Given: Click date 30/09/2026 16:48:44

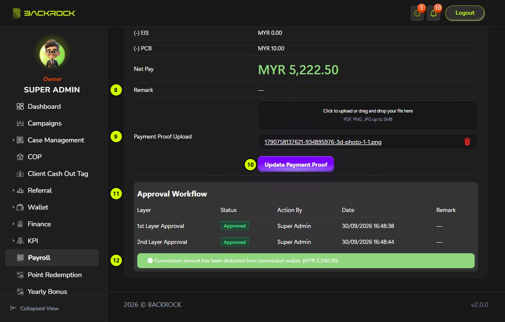Looking at the screenshot, I should pyautogui.click(x=368, y=242).
